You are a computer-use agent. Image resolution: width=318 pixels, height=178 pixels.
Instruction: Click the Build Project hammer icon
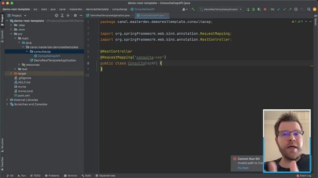(193, 9)
